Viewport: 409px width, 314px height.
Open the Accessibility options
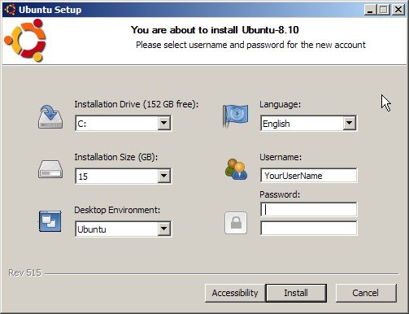235,293
